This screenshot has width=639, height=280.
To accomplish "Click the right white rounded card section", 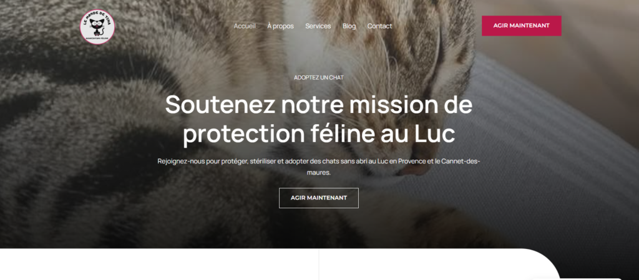I will pyautogui.click(x=436, y=264).
